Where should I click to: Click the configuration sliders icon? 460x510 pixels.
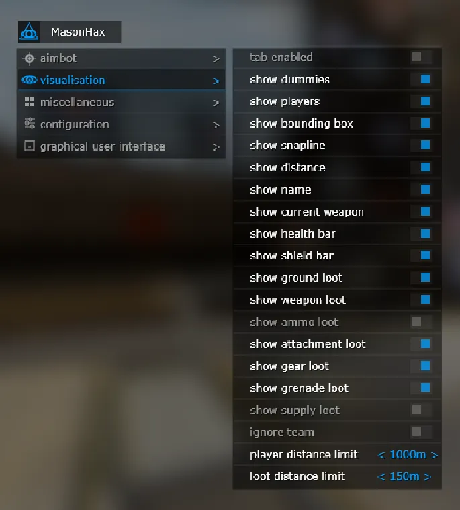[x=30, y=123]
